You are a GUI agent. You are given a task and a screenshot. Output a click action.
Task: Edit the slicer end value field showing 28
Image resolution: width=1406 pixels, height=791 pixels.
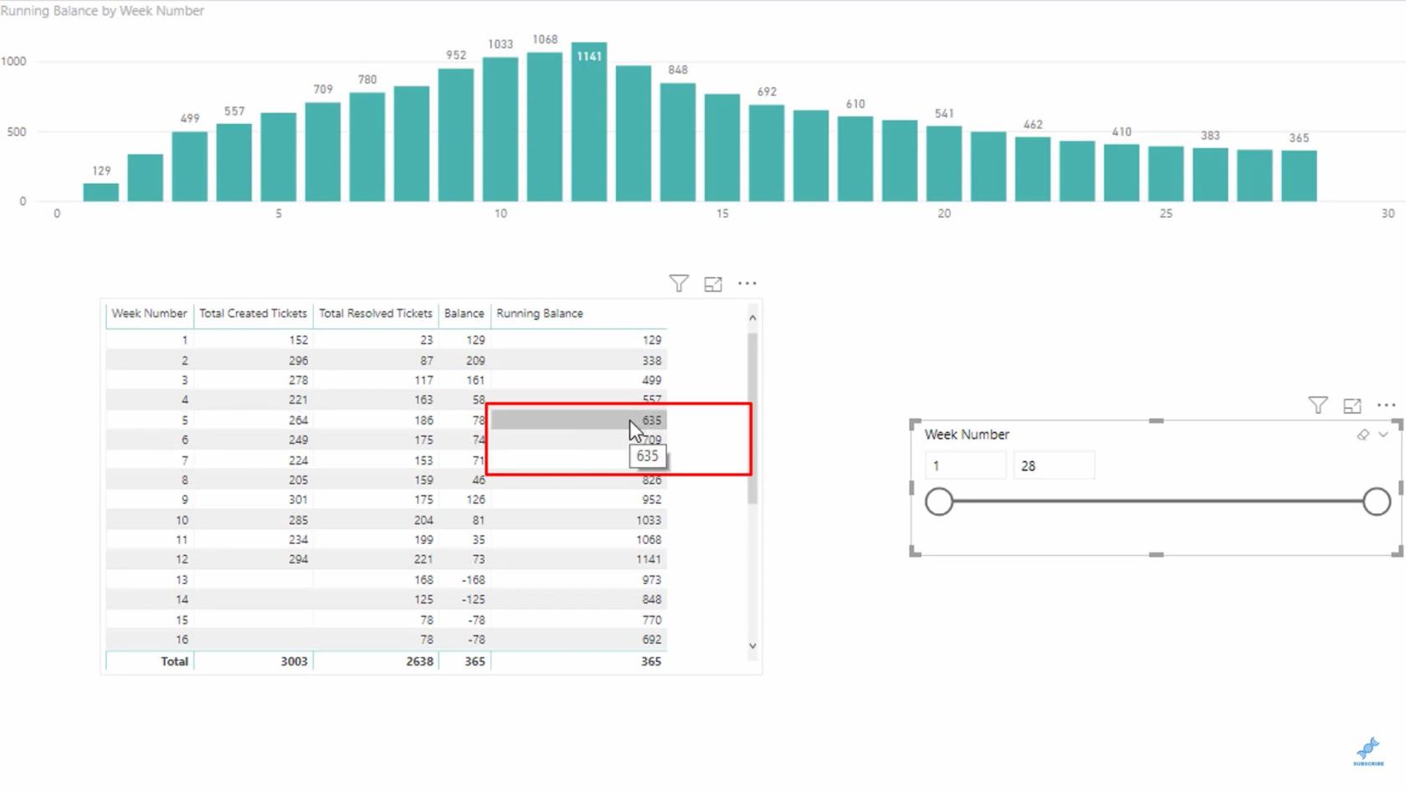[x=1054, y=466]
